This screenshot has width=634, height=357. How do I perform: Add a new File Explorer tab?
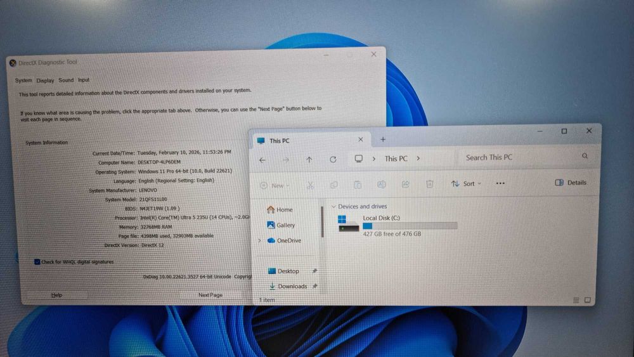[x=382, y=140]
